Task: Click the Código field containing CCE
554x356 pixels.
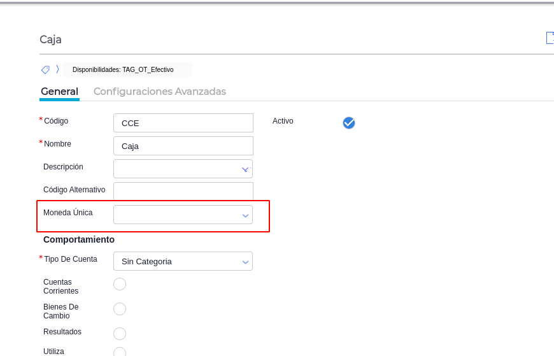Action: pyautogui.click(x=183, y=123)
